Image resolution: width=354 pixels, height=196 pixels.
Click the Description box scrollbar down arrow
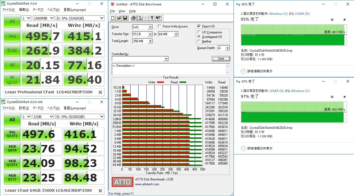click(x=227, y=72)
